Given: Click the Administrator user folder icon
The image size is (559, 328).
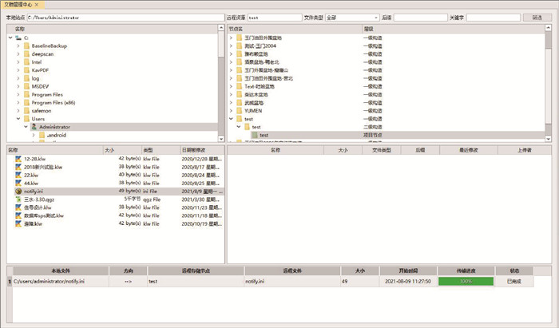Looking at the screenshot, I should [x=34, y=127].
